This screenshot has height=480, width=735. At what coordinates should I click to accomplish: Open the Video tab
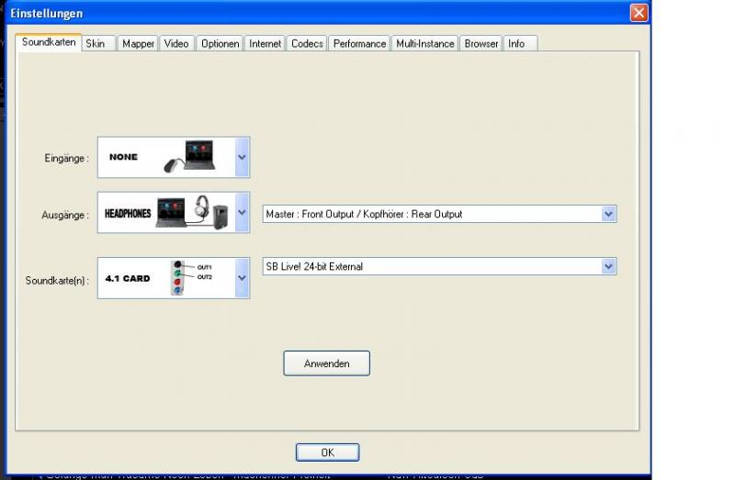coord(176,43)
